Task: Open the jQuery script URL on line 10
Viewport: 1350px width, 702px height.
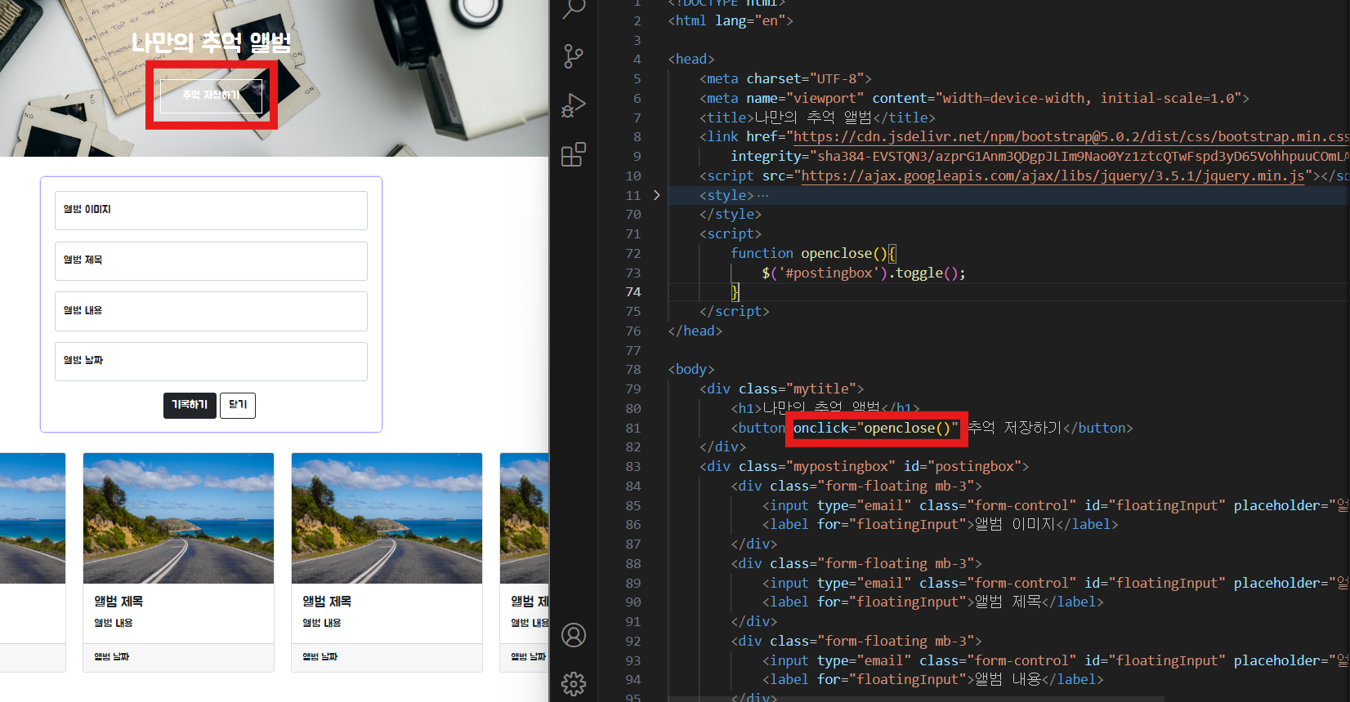Action: [1053, 175]
